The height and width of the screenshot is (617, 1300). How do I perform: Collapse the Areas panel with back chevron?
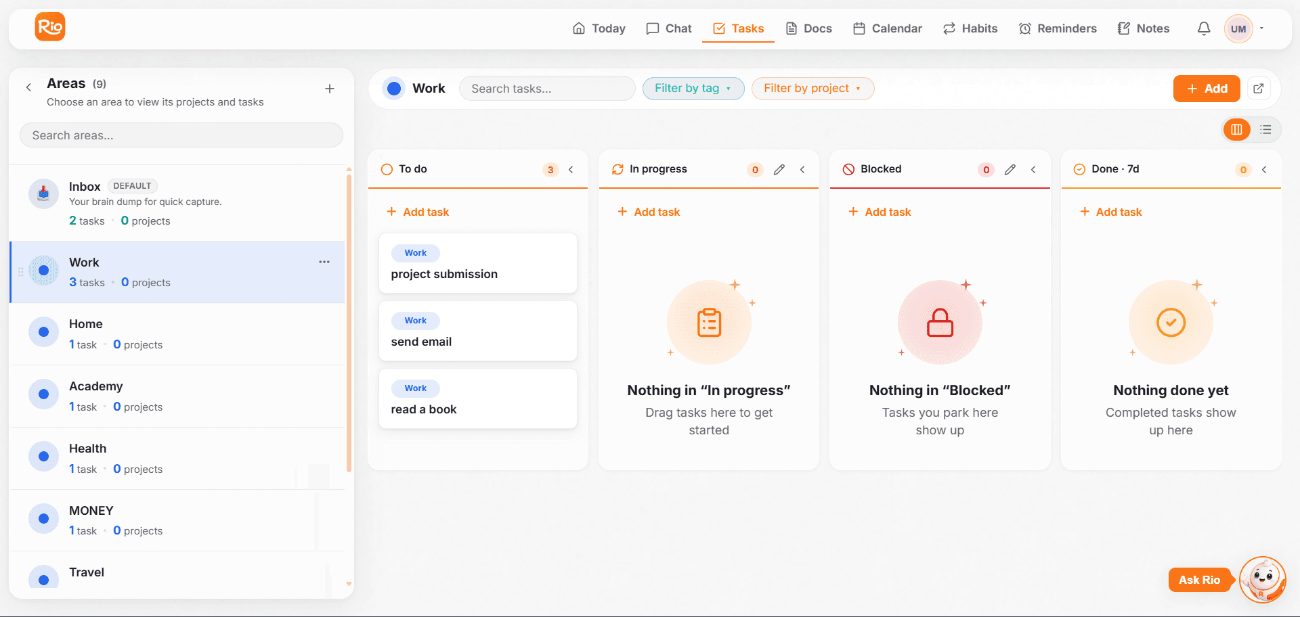[x=28, y=87]
